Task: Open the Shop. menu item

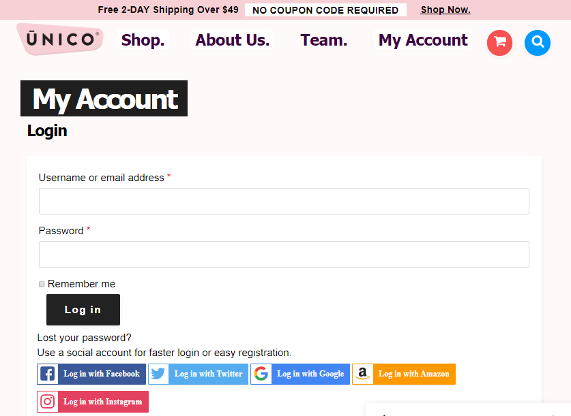Action: click(143, 40)
